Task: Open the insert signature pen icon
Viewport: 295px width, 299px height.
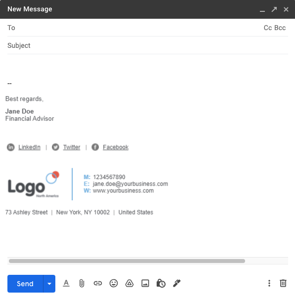Action: pyautogui.click(x=177, y=283)
